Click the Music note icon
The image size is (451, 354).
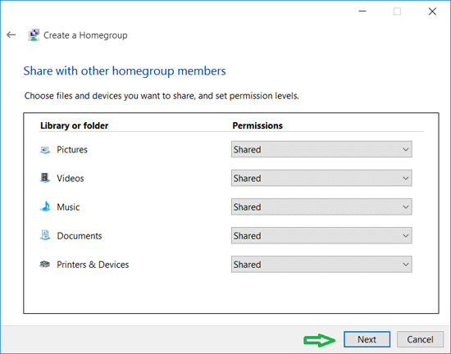45,206
